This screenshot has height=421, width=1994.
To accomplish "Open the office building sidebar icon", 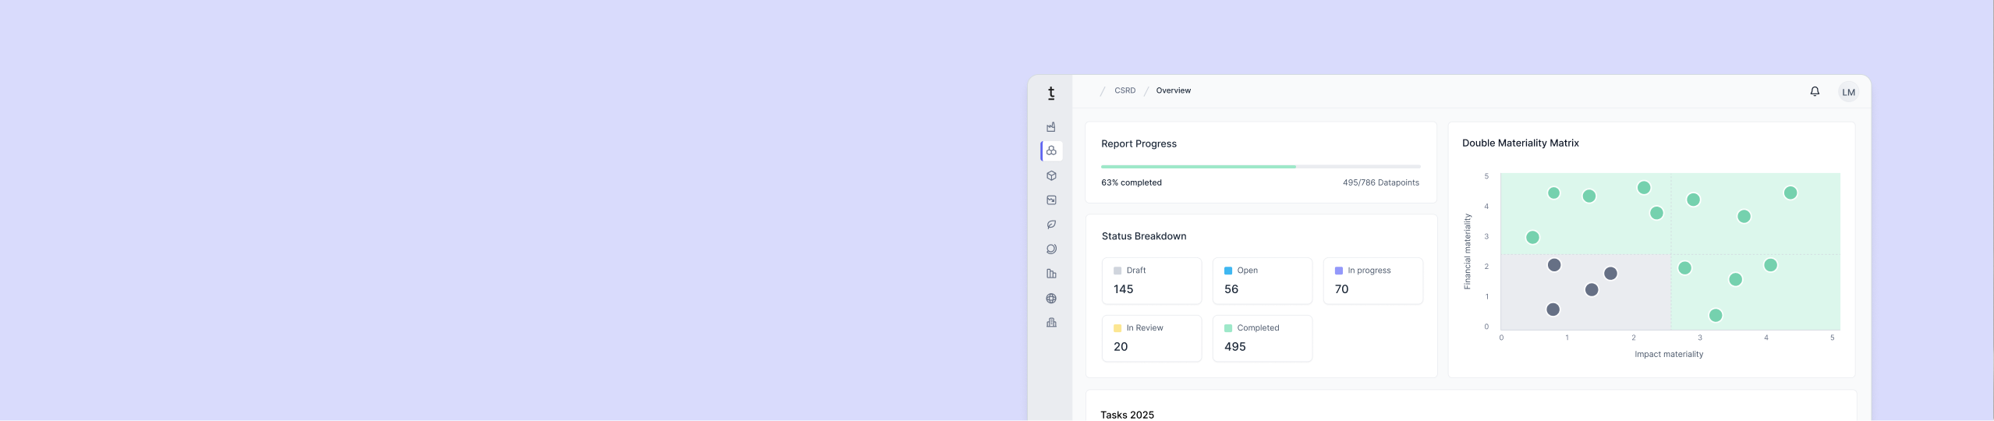I will coord(1051,322).
